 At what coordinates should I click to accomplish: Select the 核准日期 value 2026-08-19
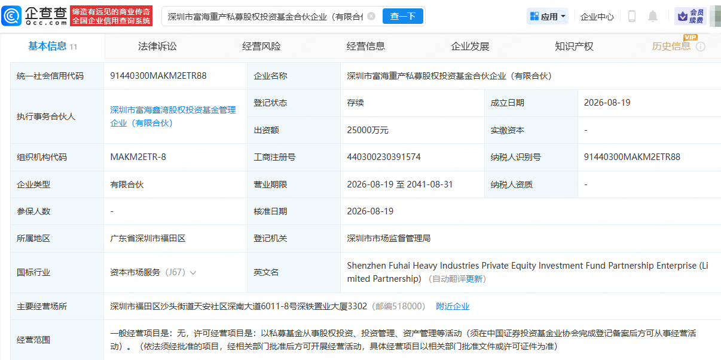(x=370, y=211)
